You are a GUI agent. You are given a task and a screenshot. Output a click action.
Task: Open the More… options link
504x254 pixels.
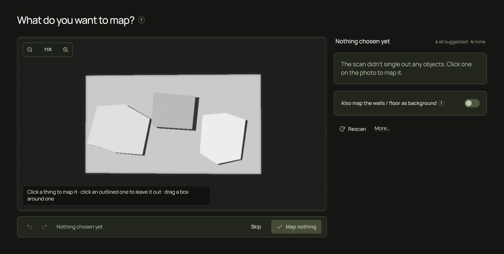[x=382, y=128]
